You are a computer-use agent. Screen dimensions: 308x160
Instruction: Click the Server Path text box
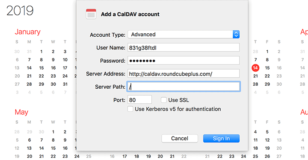(x=184, y=87)
